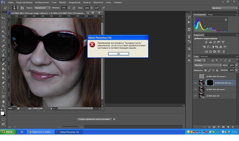Open the layer blending mode dropdown 'Обычные'
The image size is (239, 141).
pos(207,65)
